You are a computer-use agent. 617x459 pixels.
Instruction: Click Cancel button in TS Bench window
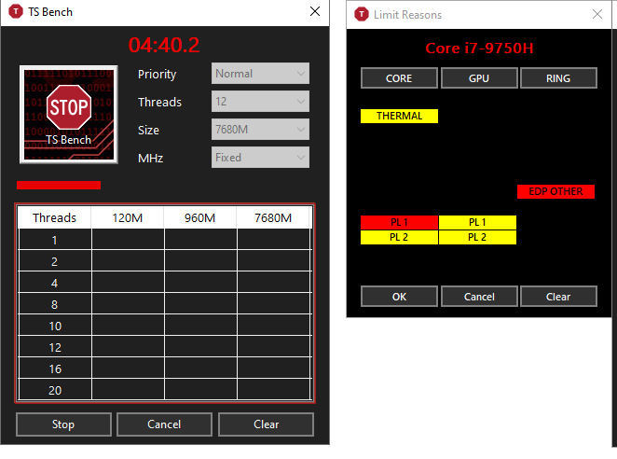click(x=164, y=424)
